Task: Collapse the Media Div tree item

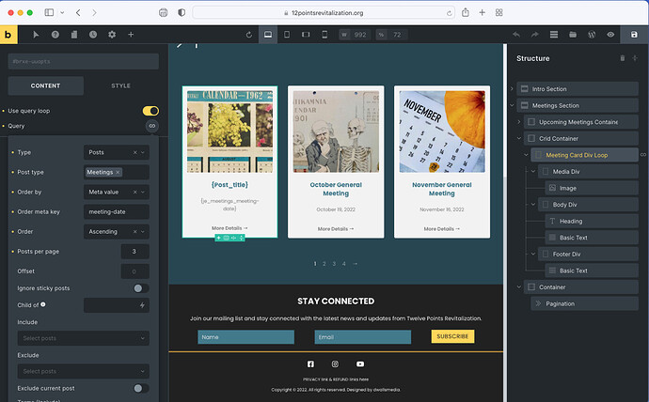Action: pos(533,172)
